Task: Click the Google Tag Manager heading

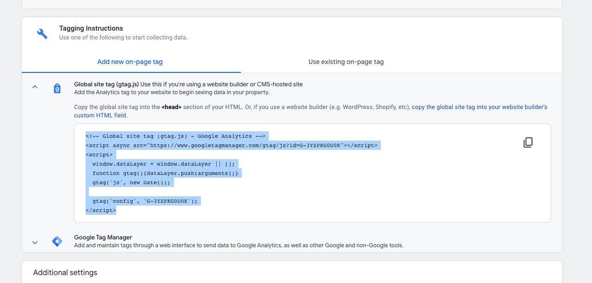Action: 103,238
